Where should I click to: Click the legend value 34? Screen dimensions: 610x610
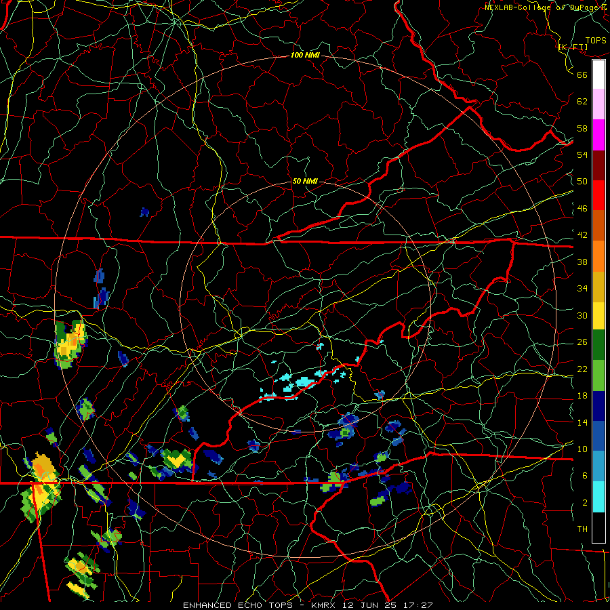click(x=582, y=289)
